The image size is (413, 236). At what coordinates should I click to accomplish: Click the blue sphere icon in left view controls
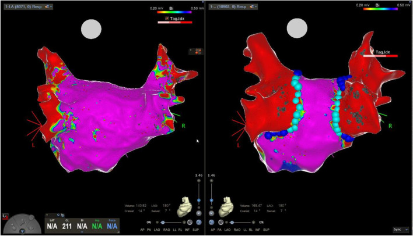click(200, 222)
